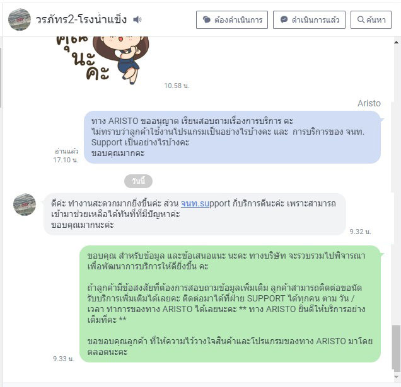Click the Aristo sender name label

point(369,103)
